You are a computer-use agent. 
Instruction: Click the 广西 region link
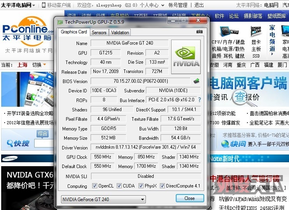255,65
